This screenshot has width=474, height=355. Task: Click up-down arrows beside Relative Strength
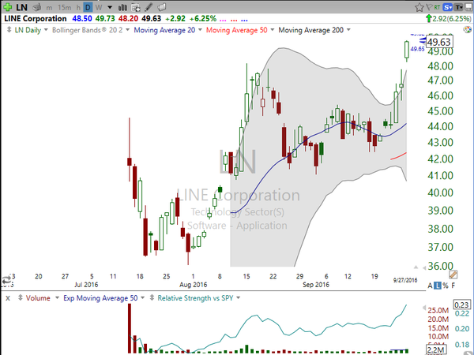[x=152, y=297]
